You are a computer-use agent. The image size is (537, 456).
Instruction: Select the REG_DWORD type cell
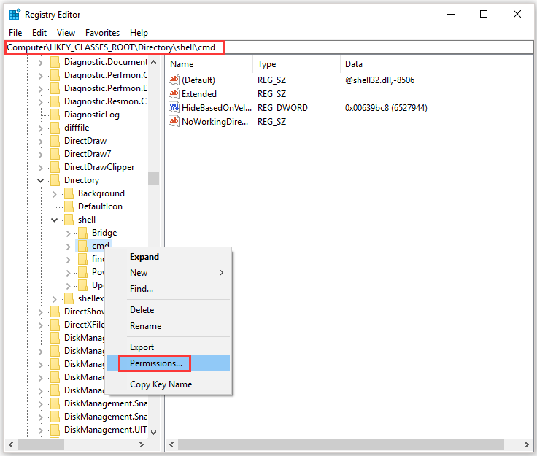tap(282, 108)
